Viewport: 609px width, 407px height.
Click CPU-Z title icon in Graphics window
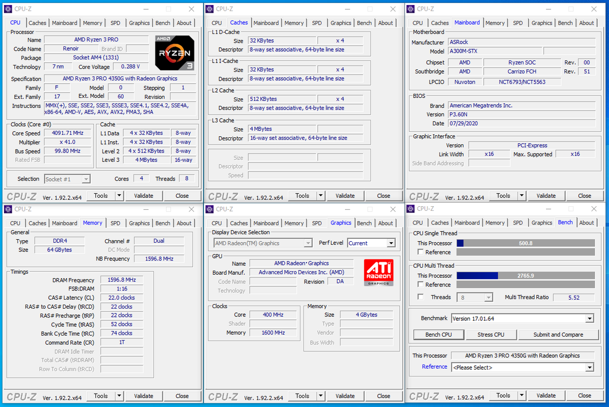pos(210,209)
